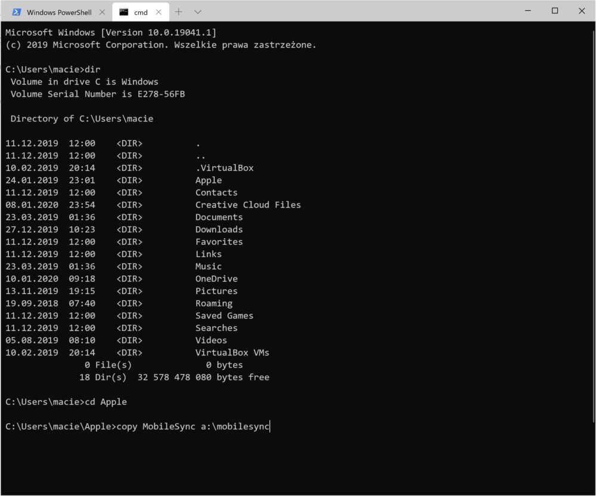
Task: Click the "Volume Serial Number is E278-56FB" line
Action: tap(98, 94)
